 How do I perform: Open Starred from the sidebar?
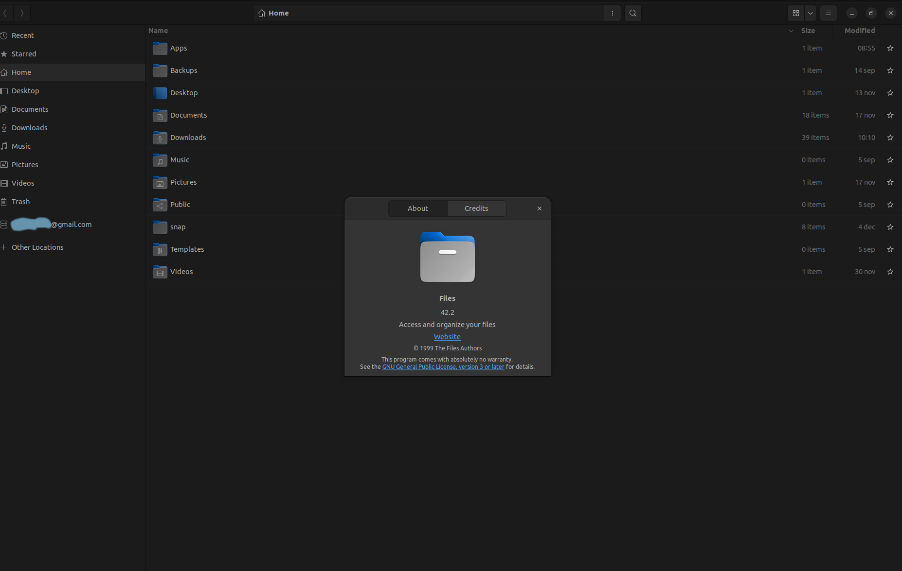(x=23, y=53)
